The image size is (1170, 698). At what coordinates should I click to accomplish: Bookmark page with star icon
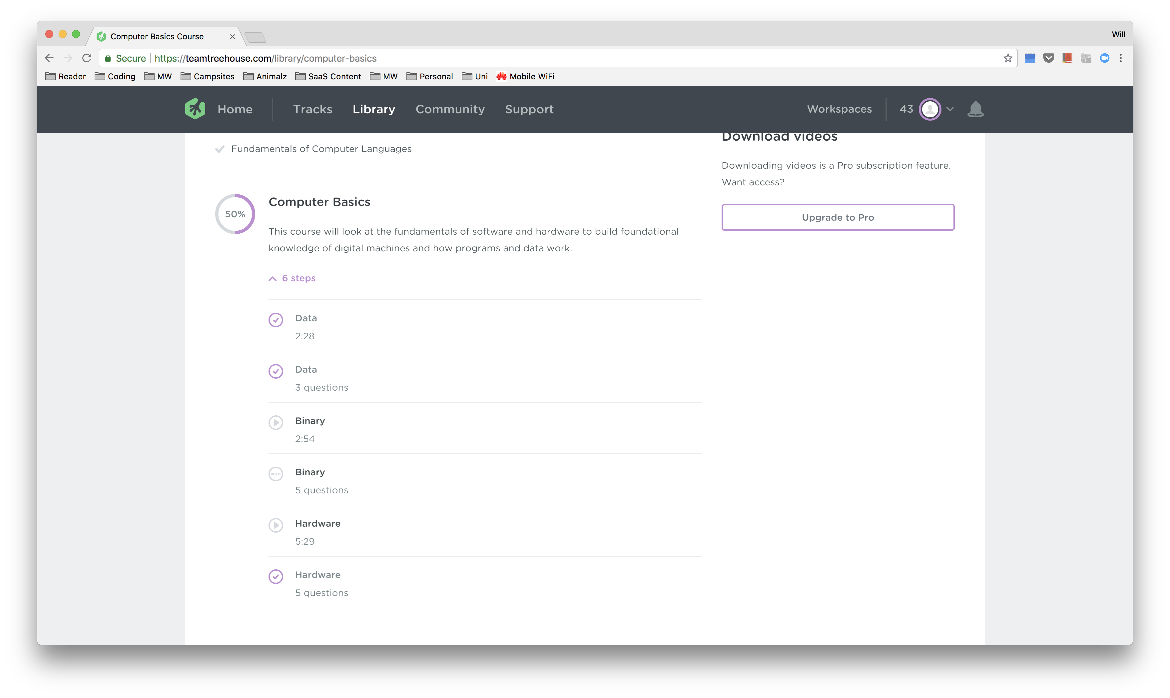[x=1007, y=58]
